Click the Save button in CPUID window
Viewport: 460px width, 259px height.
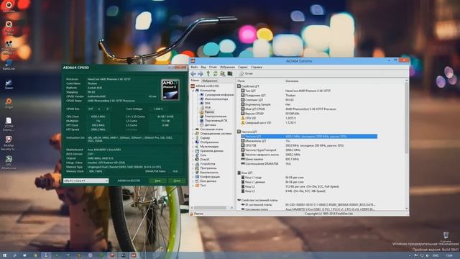[x=158, y=181]
